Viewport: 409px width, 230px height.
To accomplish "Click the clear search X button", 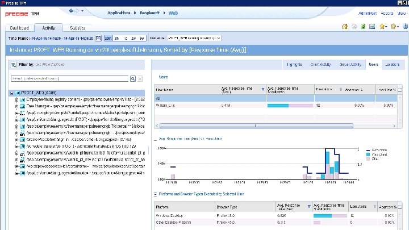I will click(x=140, y=78).
